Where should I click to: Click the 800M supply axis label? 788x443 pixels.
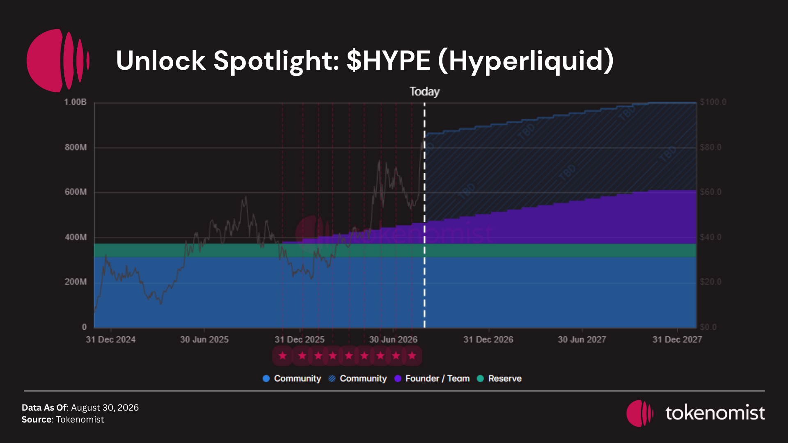76,147
